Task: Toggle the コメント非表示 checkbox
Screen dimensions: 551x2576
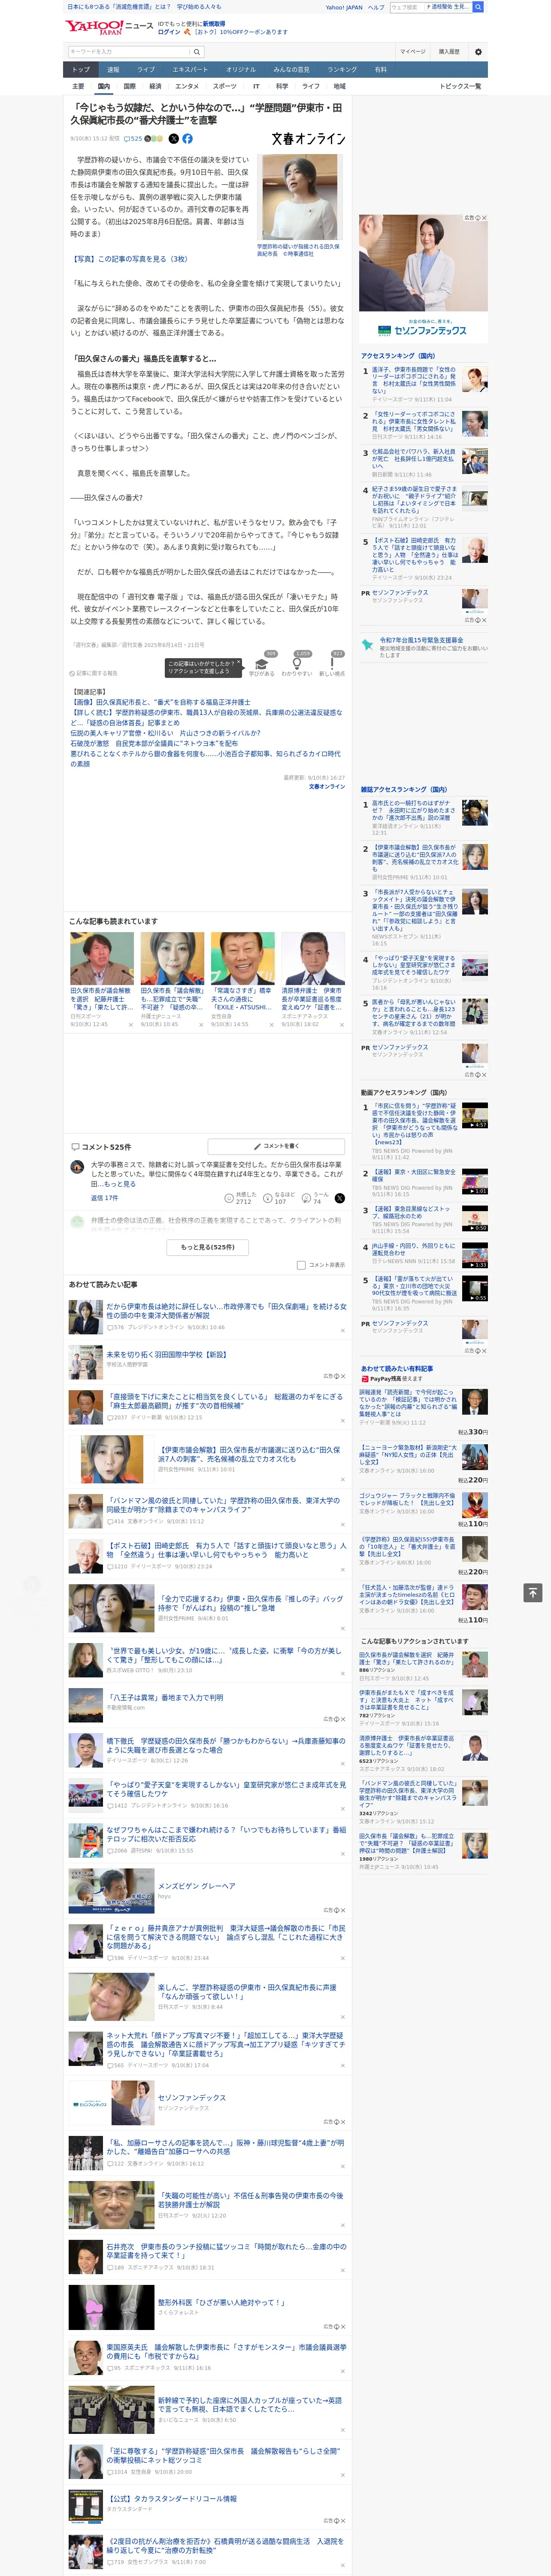Action: [301, 1265]
